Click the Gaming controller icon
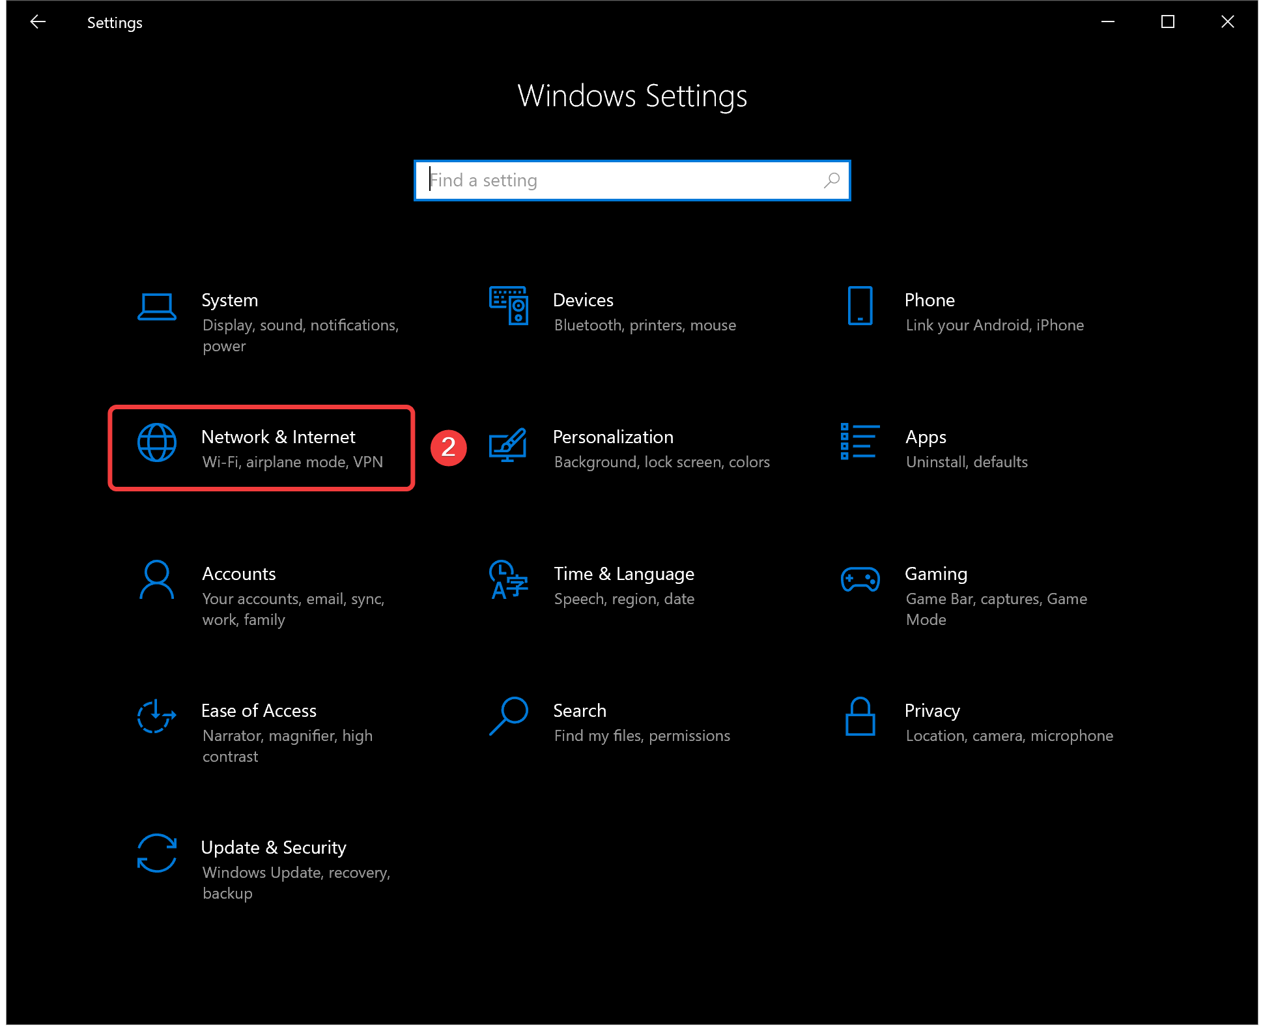The height and width of the screenshot is (1029, 1263). (x=860, y=579)
